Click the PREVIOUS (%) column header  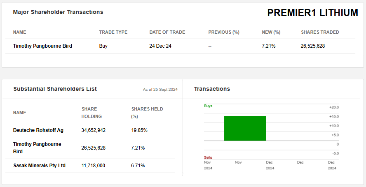coord(224,32)
